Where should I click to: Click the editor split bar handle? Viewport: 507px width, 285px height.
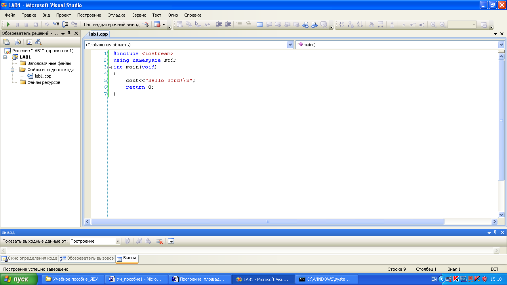point(501,51)
